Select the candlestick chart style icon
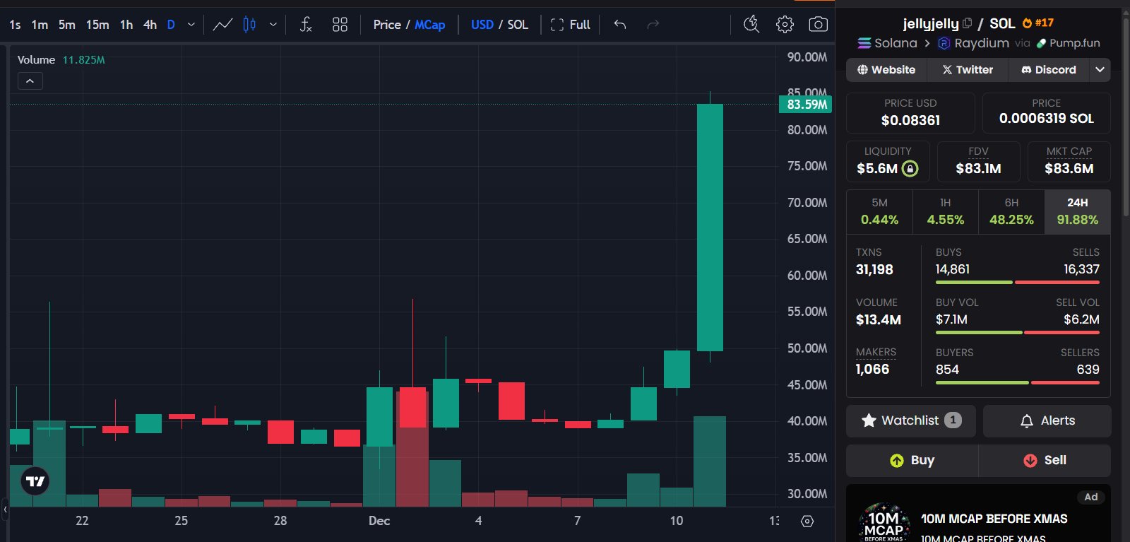 [249, 25]
